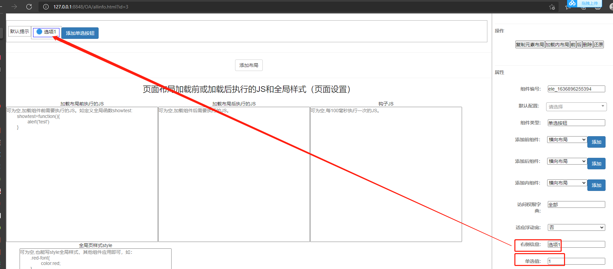Focus the 右侧信息 input field
The height and width of the screenshot is (269, 613).
tap(576, 244)
